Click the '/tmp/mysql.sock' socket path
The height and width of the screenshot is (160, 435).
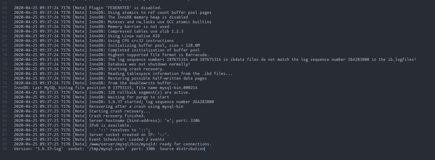[107, 149]
